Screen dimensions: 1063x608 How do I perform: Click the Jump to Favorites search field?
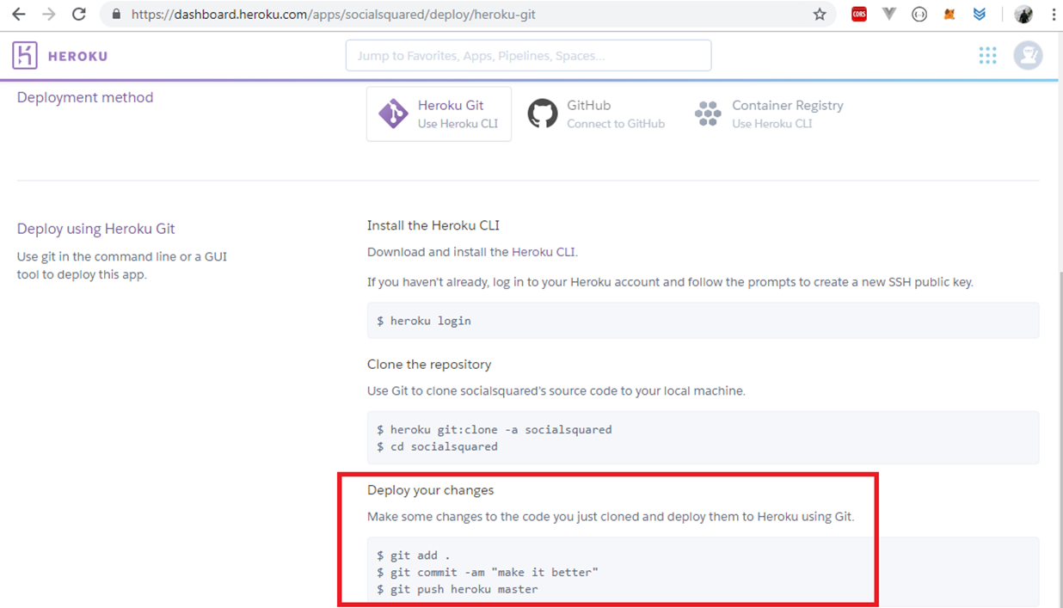pyautogui.click(x=528, y=56)
